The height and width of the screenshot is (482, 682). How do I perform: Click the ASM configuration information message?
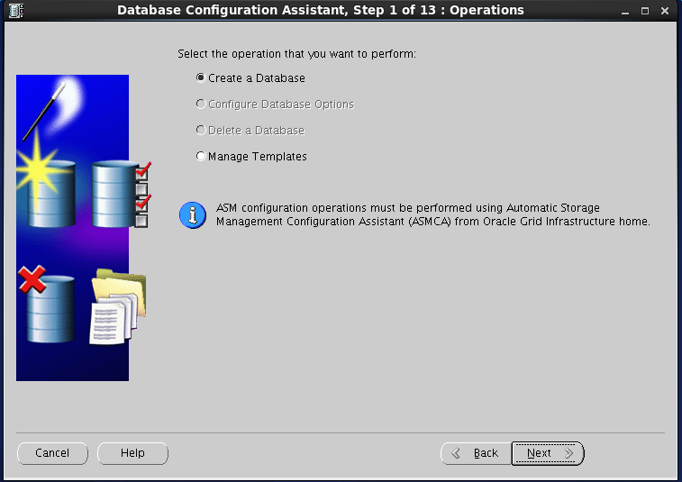pos(432,214)
